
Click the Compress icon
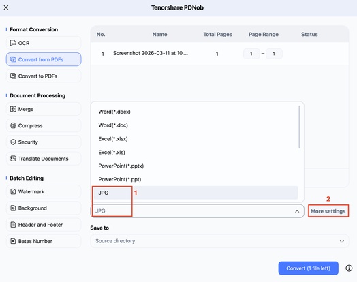13,125
